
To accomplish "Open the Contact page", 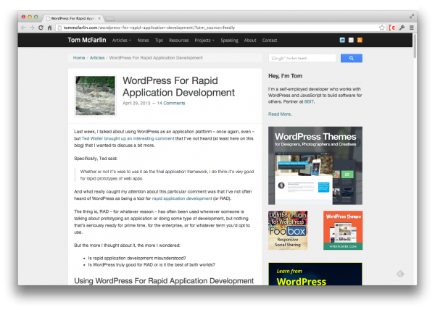I will coord(270,40).
